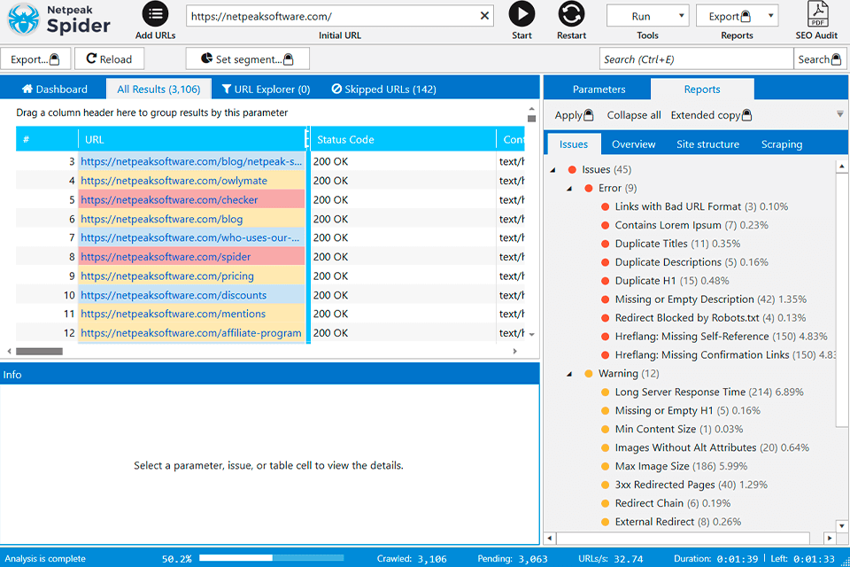
Task: Click the crawl progress bar in status bar
Action: (271, 558)
